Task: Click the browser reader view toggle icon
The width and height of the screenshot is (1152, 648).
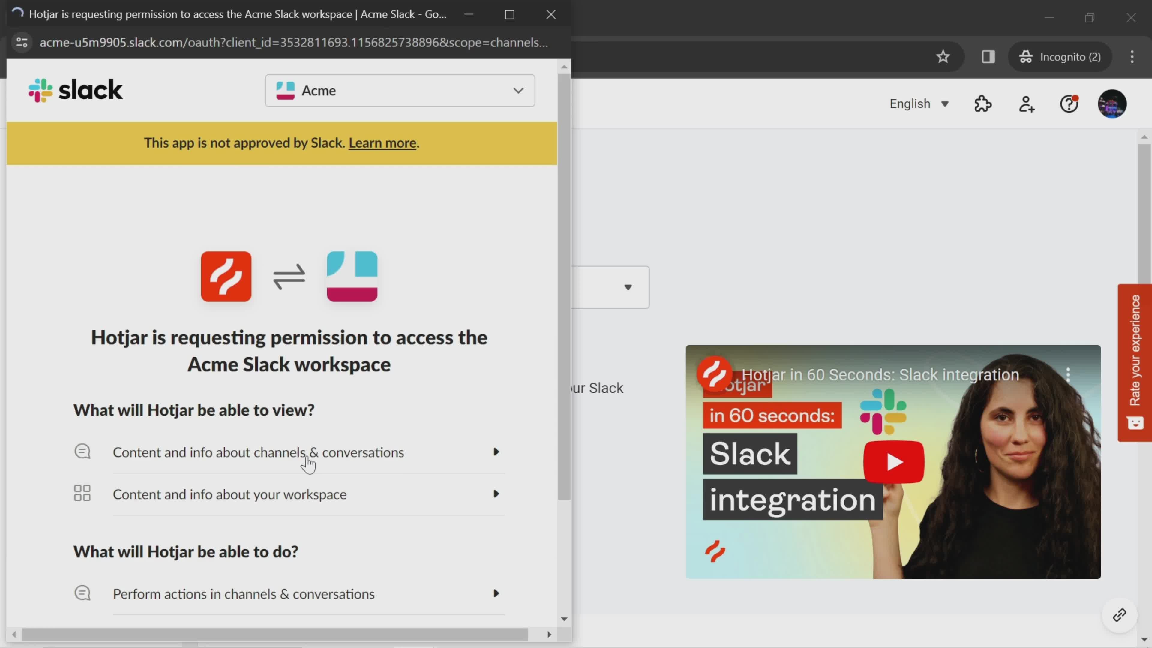Action: (x=988, y=56)
